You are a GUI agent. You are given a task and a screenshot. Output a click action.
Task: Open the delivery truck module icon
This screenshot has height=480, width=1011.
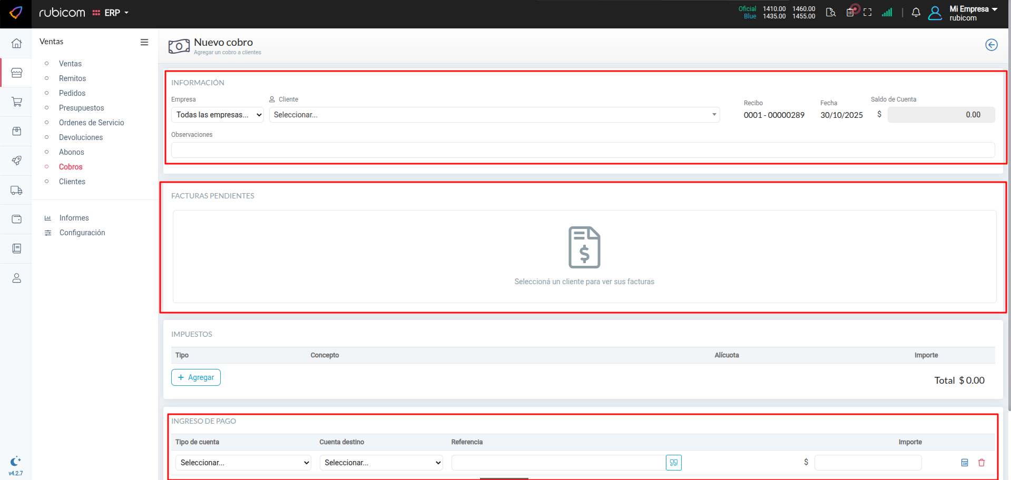coord(17,190)
